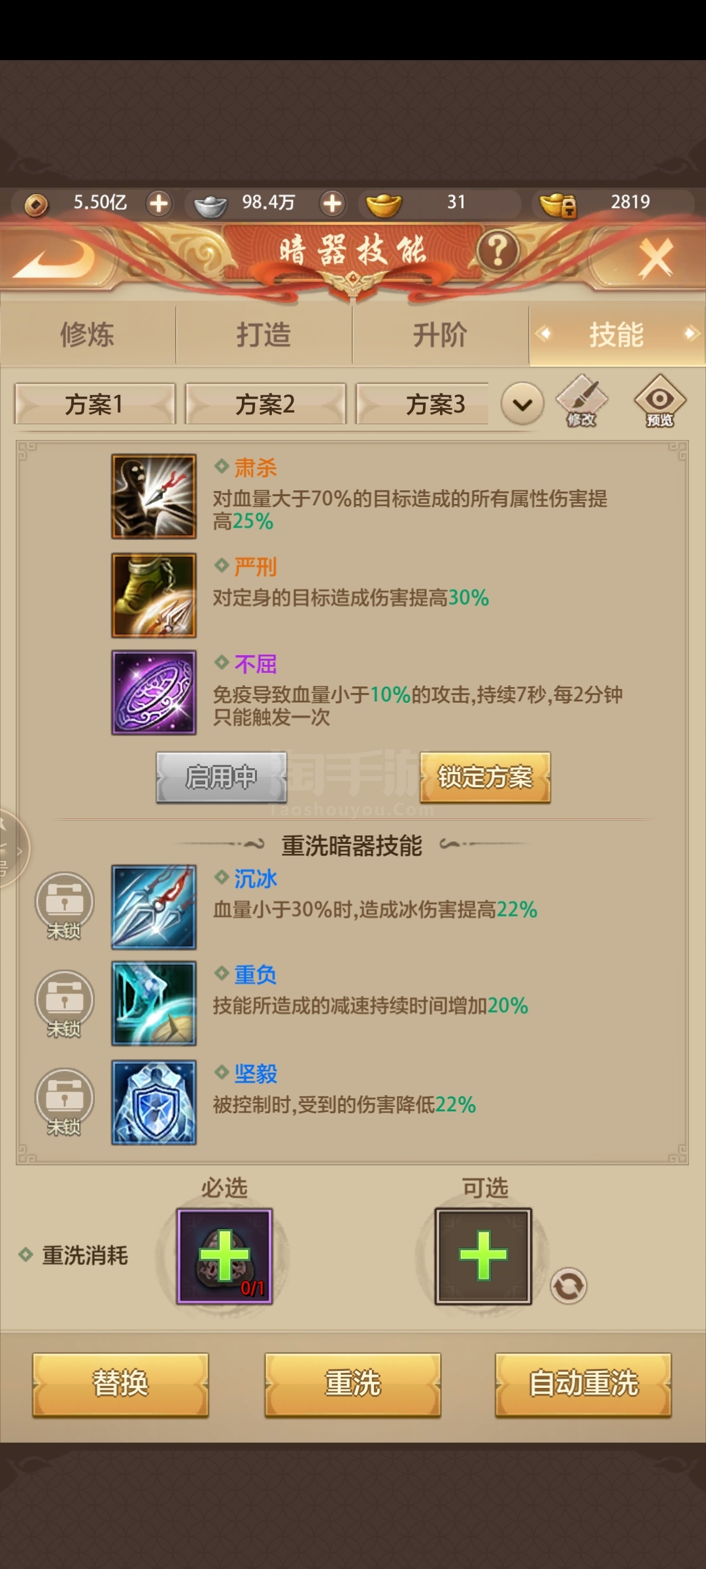
Task: Toggle lock for 重负 skill
Action: 64,1004
